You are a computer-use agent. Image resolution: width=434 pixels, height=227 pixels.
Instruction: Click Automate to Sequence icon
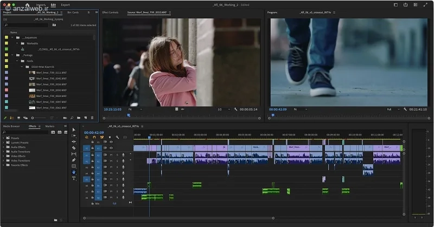(65, 118)
